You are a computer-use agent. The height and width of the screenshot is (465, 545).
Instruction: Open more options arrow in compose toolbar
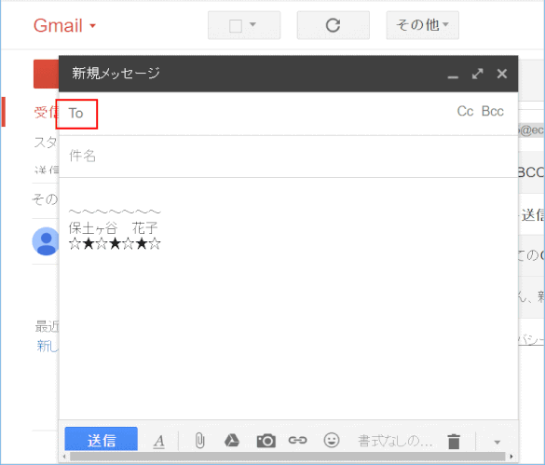(x=497, y=442)
